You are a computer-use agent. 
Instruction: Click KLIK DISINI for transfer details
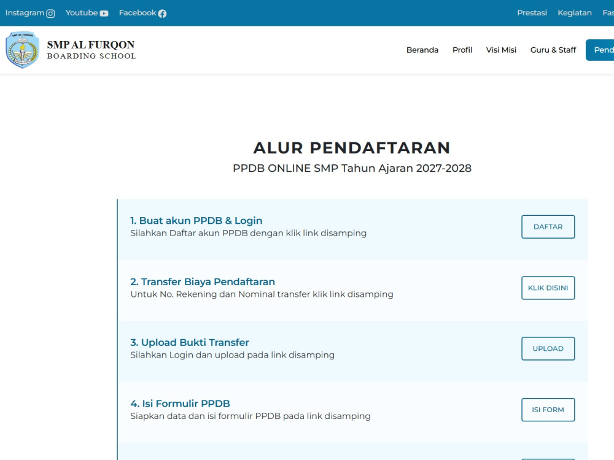click(548, 288)
